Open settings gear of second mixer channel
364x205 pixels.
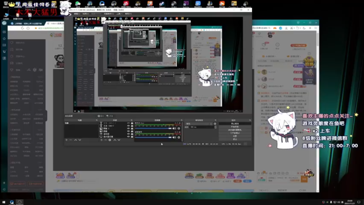click(x=179, y=138)
